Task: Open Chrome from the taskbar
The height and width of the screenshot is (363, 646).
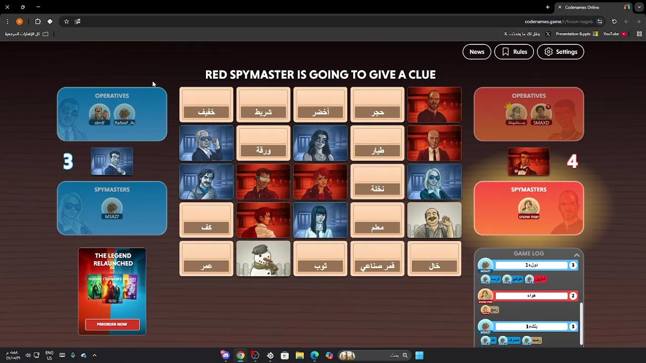Action: point(241,355)
